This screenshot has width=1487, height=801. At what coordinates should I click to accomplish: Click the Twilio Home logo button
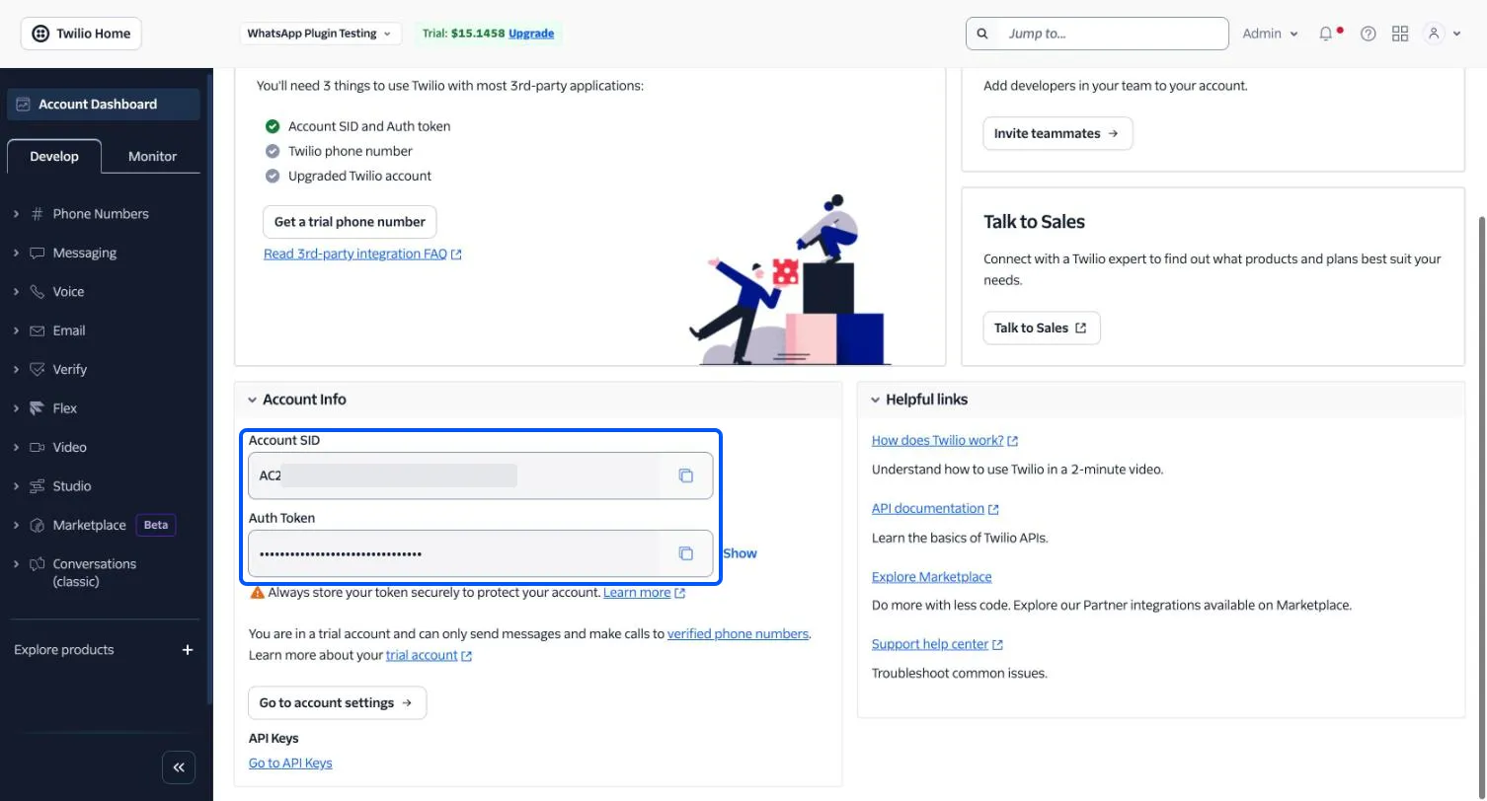(x=81, y=34)
